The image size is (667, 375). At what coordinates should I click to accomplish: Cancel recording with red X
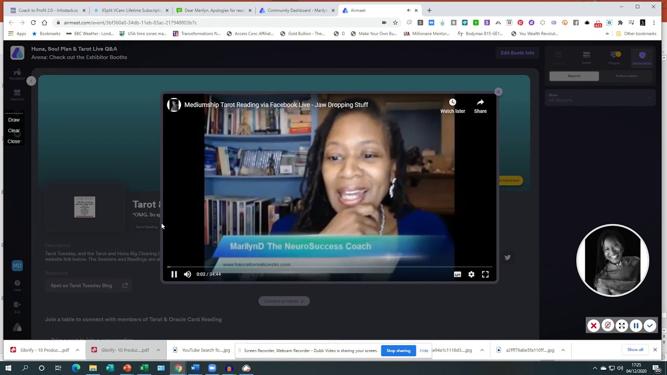click(594, 326)
